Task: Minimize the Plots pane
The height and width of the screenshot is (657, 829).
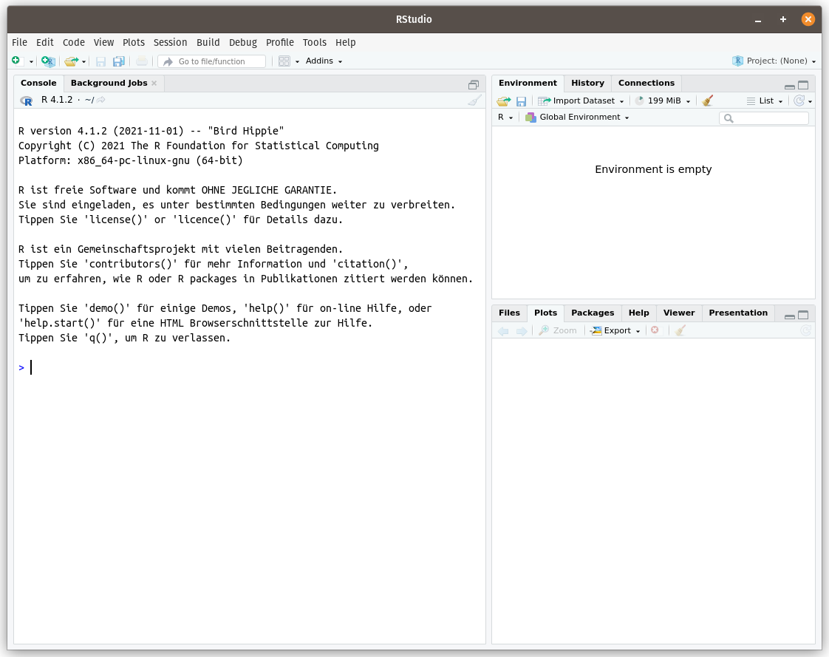Action: click(x=789, y=316)
